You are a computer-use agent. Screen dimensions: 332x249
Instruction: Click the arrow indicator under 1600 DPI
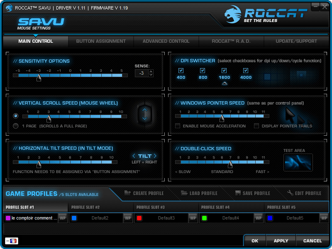tap(225, 83)
